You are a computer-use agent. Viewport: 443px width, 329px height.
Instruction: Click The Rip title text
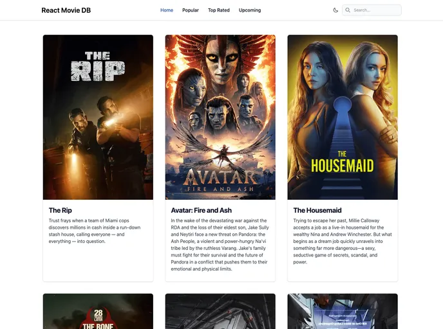tap(61, 210)
